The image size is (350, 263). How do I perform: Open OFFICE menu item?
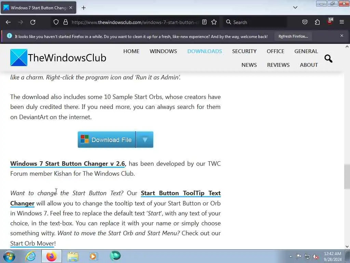[x=275, y=51]
